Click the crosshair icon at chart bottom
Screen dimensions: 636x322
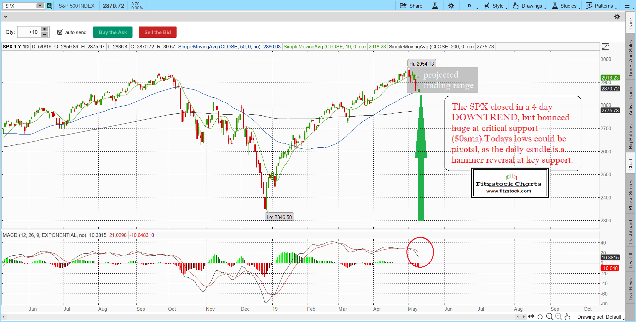point(540,317)
